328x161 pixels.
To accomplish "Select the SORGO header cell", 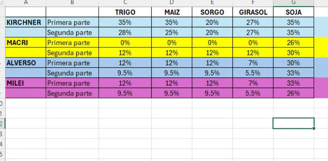I will (212, 12).
